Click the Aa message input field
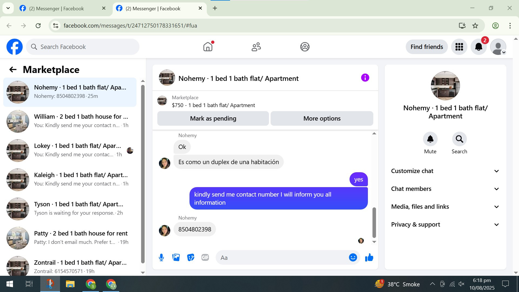 281,257
